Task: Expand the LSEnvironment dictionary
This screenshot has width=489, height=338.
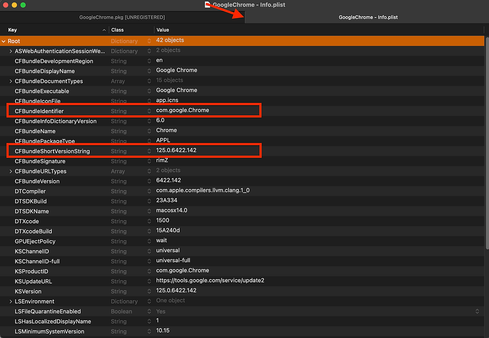Action: tap(10, 302)
